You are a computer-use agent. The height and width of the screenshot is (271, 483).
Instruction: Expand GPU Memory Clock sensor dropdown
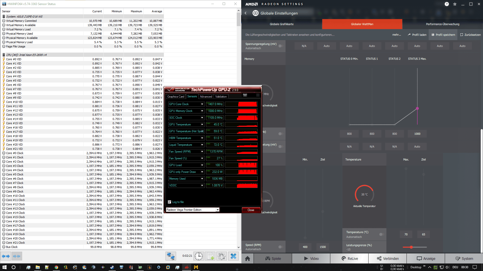(x=202, y=111)
